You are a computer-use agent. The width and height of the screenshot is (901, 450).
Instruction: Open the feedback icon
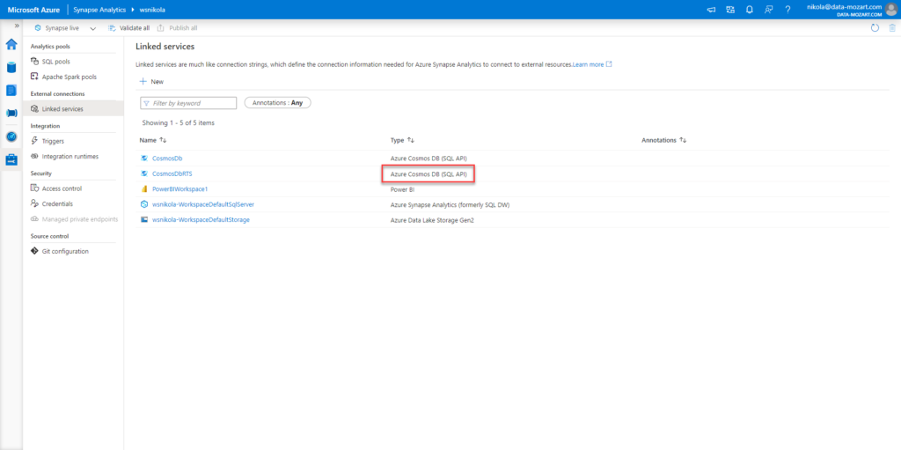click(768, 10)
